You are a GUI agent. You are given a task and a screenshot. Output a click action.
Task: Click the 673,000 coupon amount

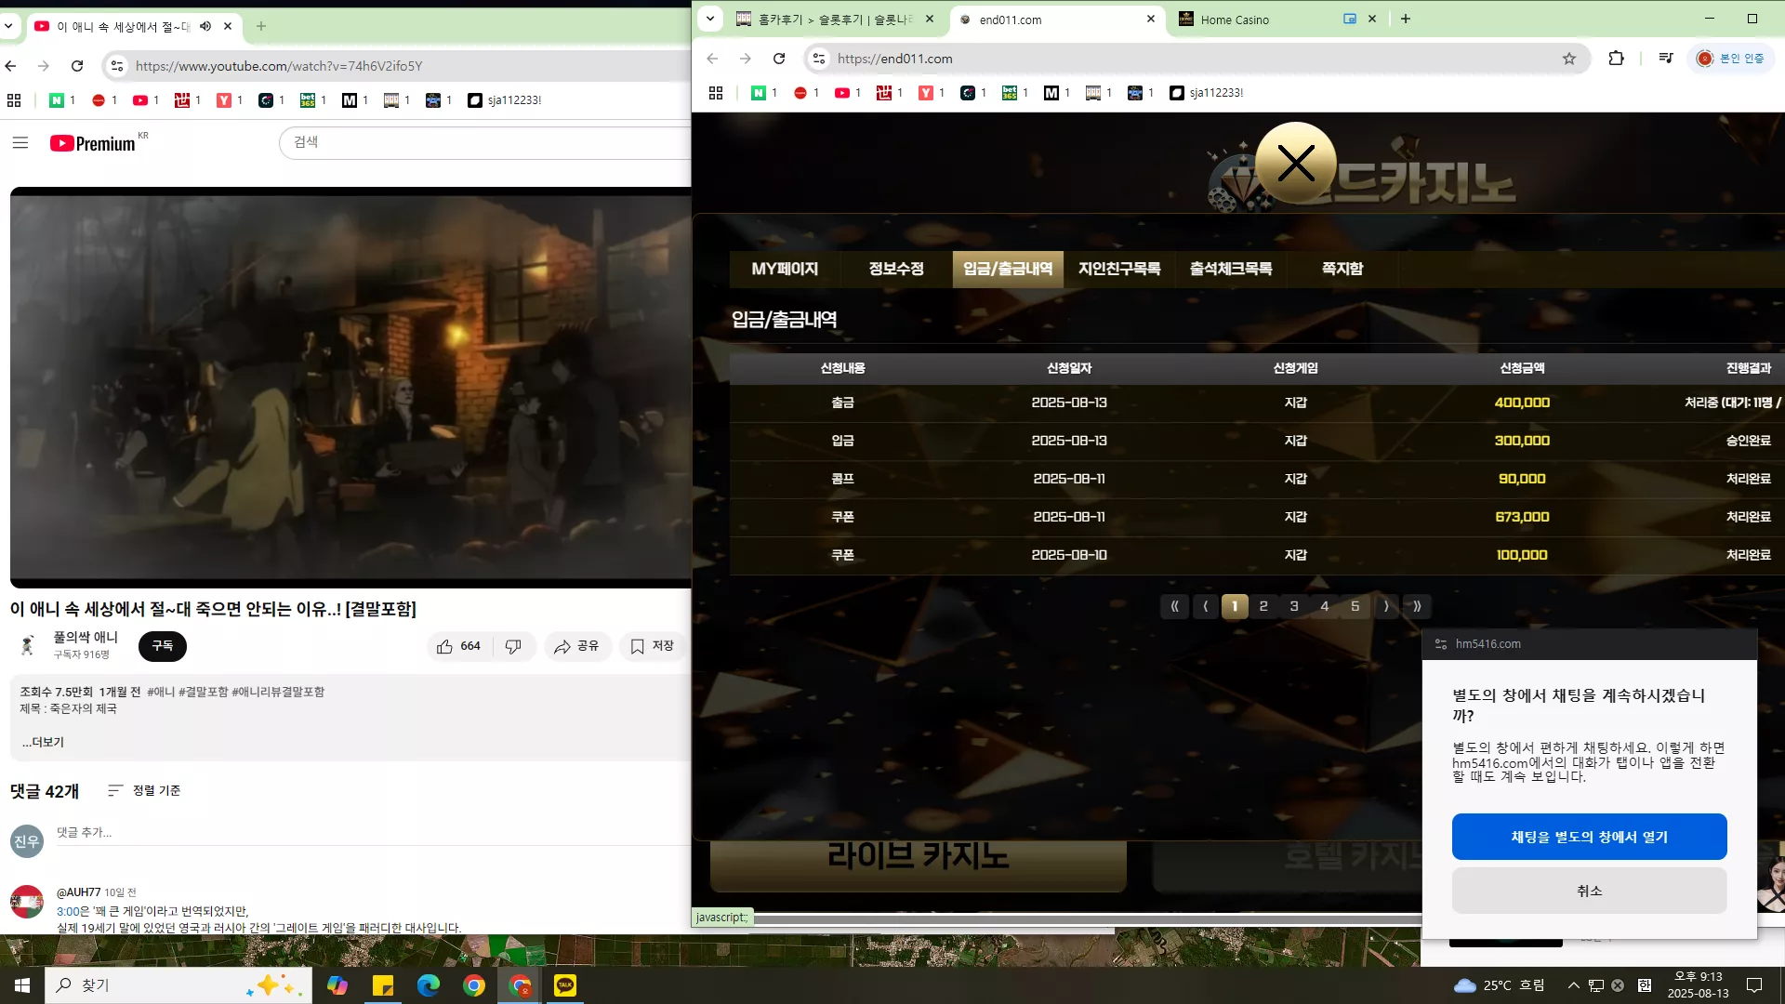(x=1522, y=517)
